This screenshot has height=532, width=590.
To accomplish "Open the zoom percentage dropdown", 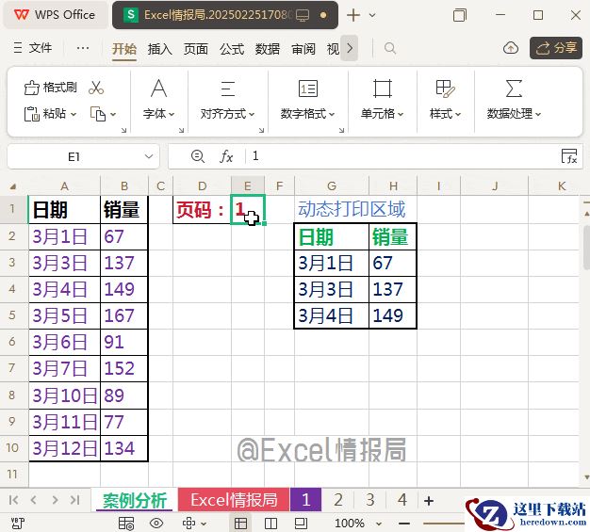I will tap(379, 524).
